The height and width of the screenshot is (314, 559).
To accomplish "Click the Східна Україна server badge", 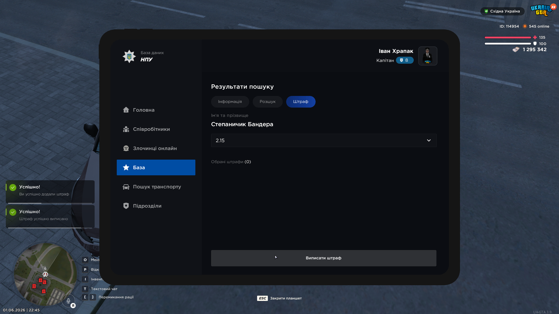I will (x=502, y=11).
